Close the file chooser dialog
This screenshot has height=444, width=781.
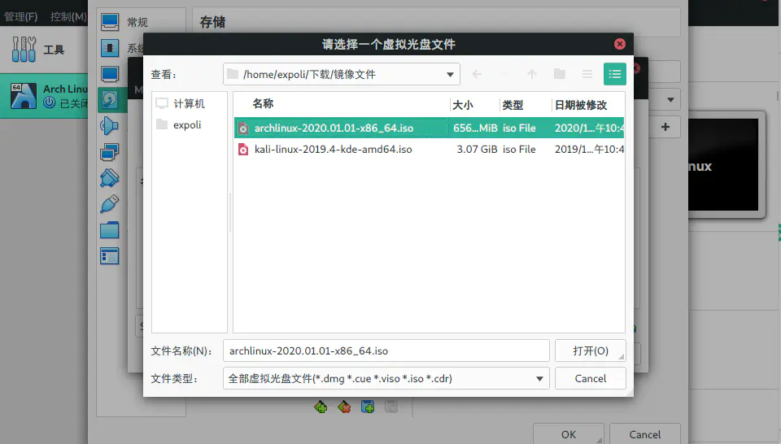pyautogui.click(x=620, y=44)
